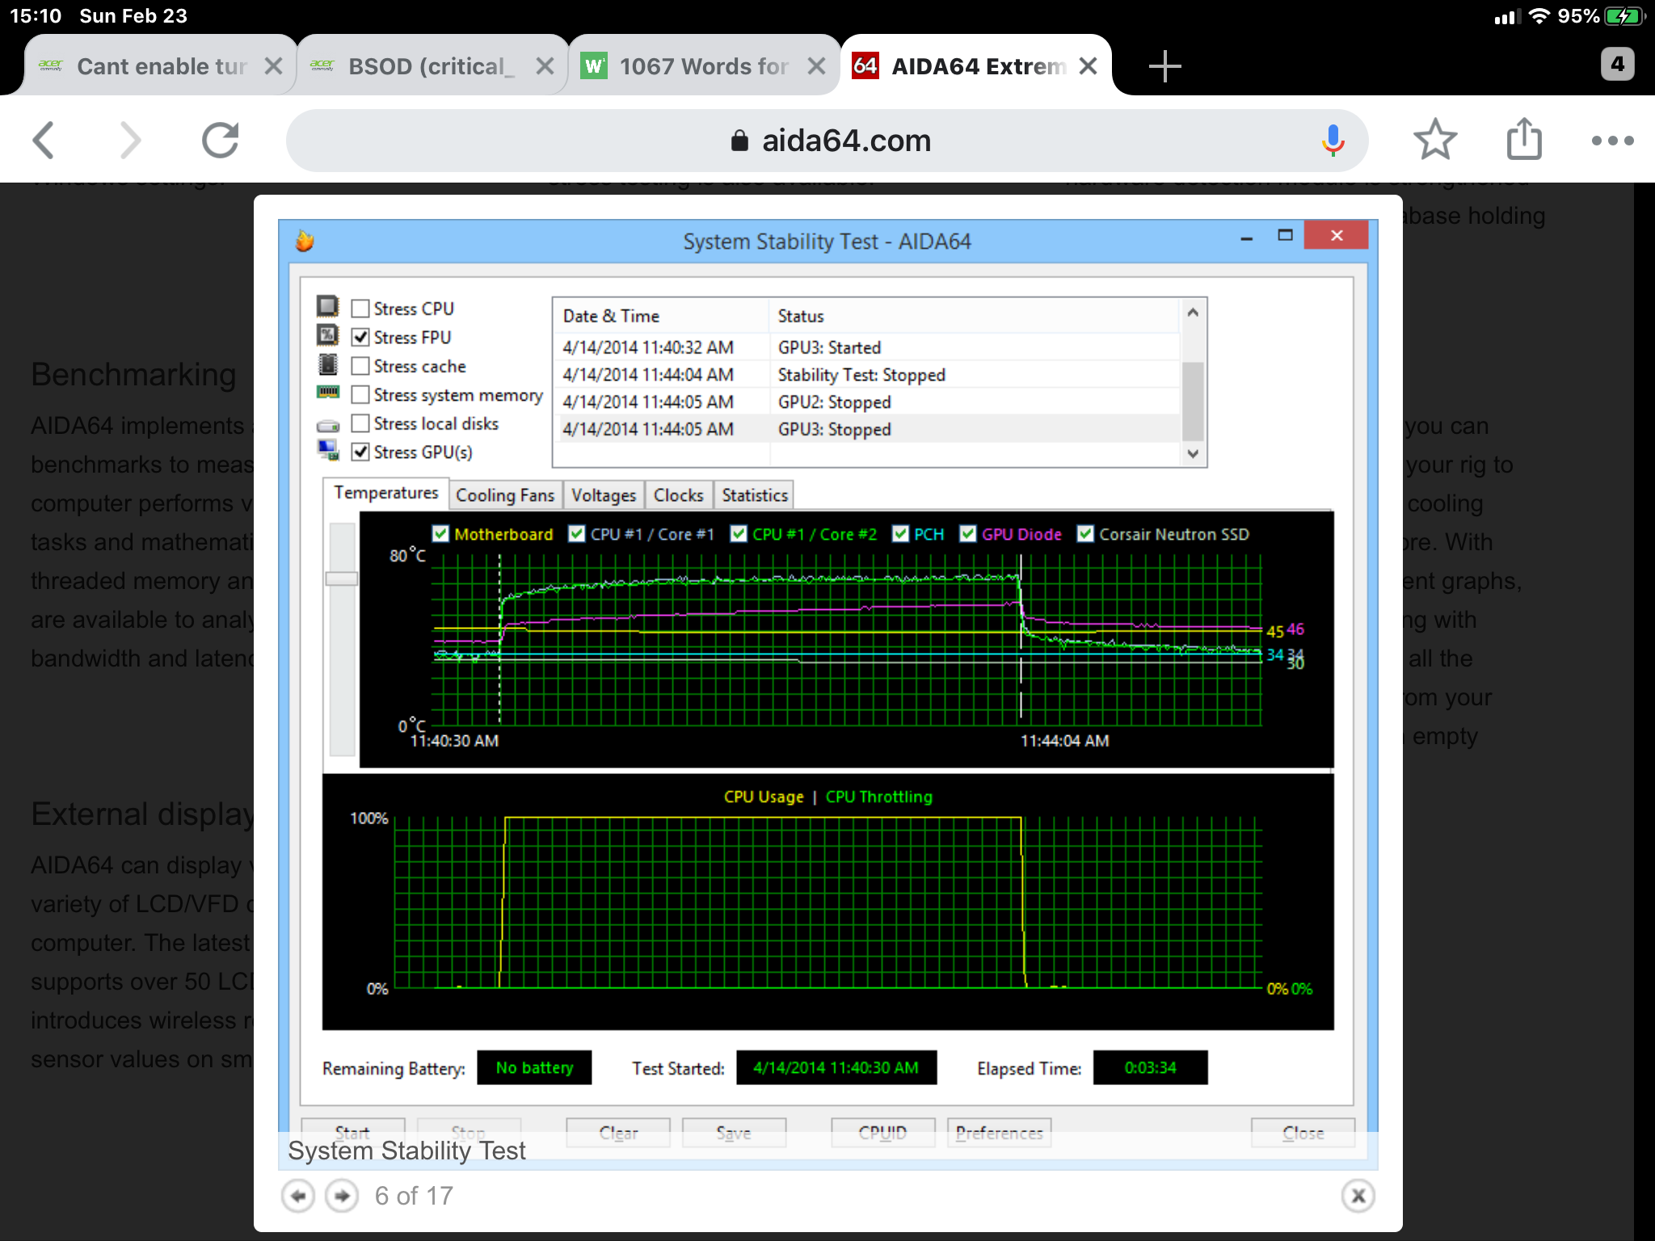Click the Stress FPU icon
The image size is (1655, 1241).
pyautogui.click(x=327, y=335)
